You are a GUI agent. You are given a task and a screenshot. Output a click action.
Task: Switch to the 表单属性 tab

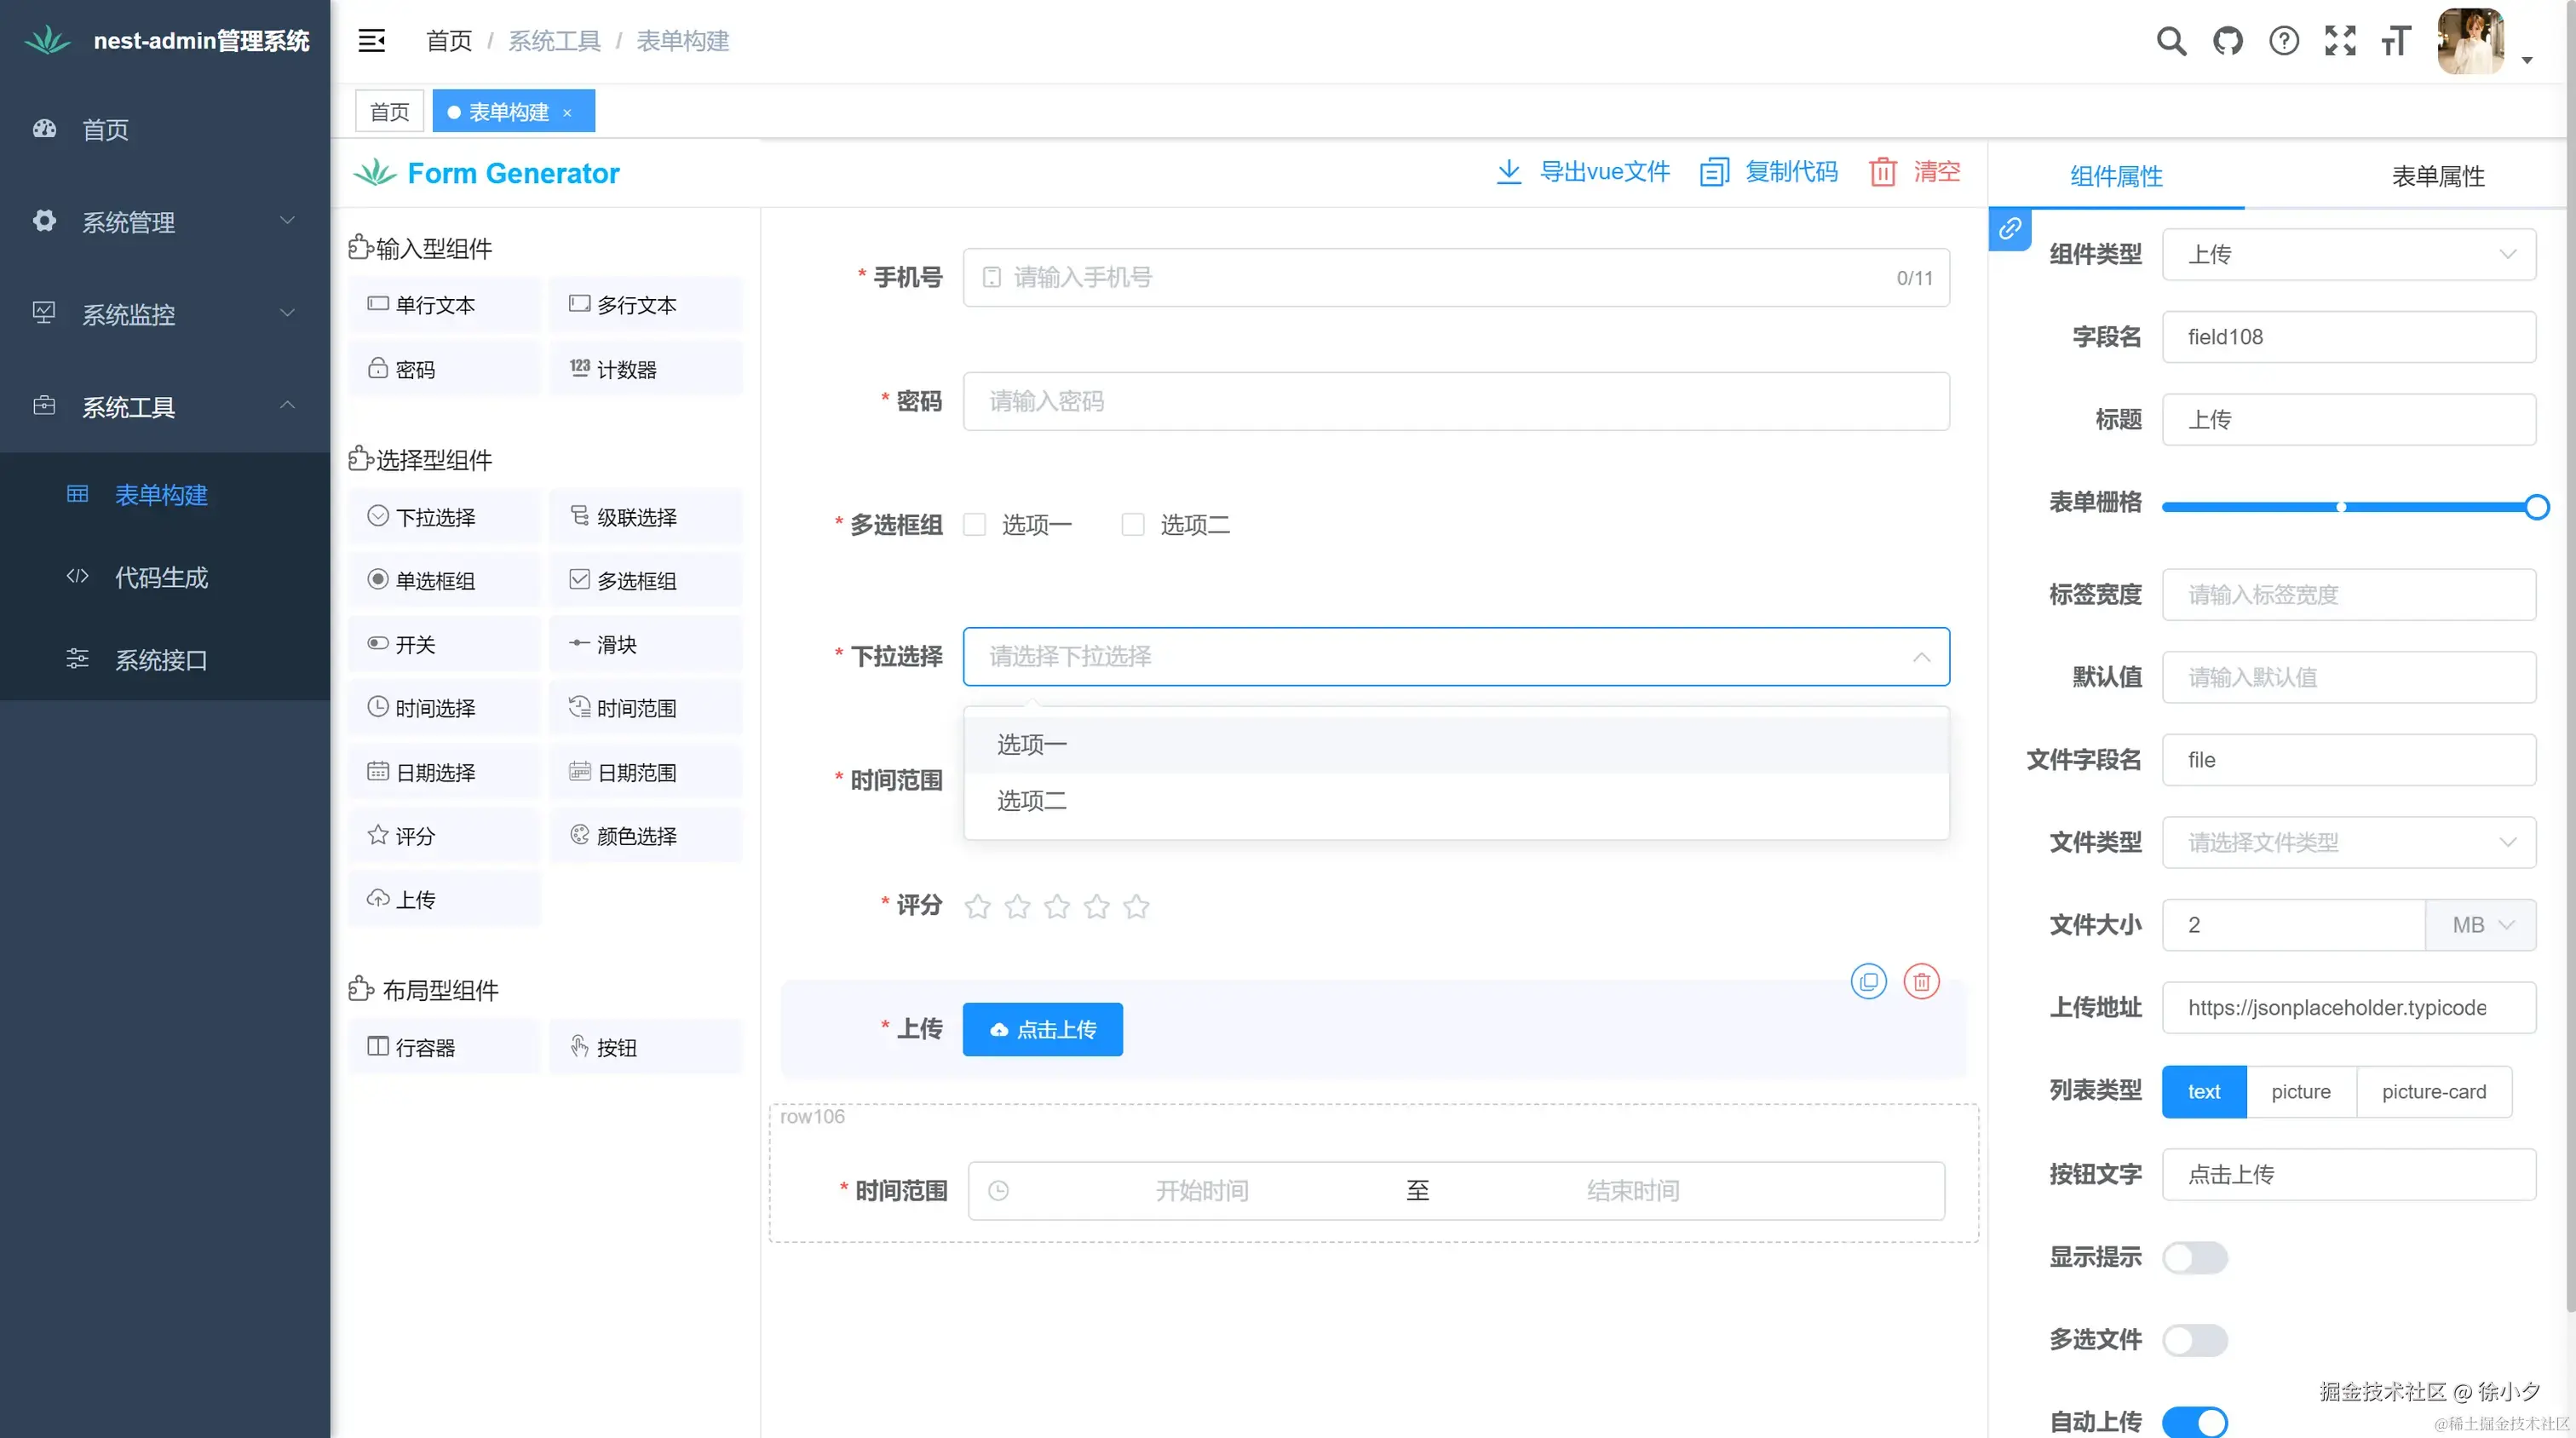click(x=2437, y=176)
